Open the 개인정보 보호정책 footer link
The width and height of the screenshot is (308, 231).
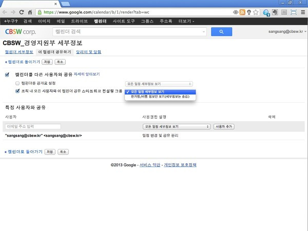tap(180, 165)
